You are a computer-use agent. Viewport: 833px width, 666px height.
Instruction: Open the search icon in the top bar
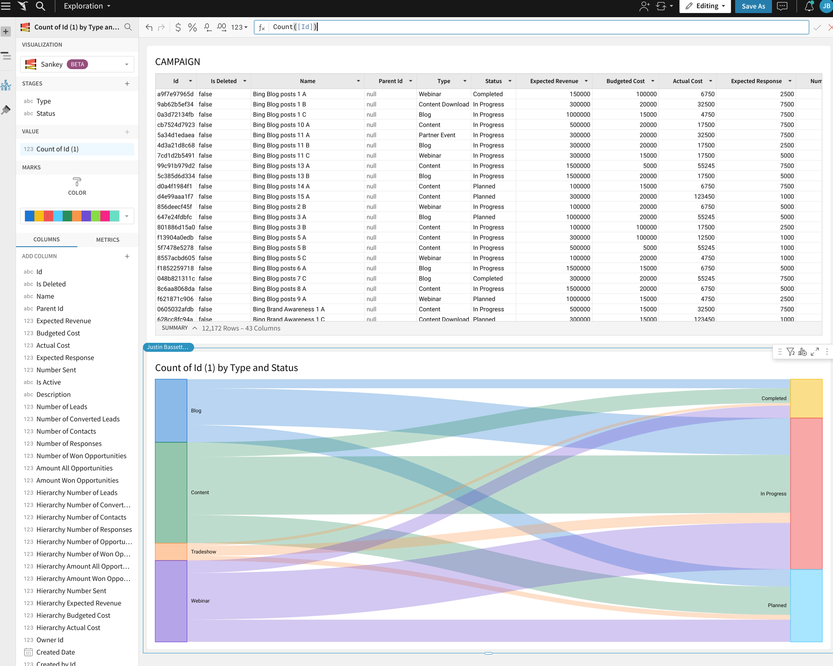tap(40, 6)
